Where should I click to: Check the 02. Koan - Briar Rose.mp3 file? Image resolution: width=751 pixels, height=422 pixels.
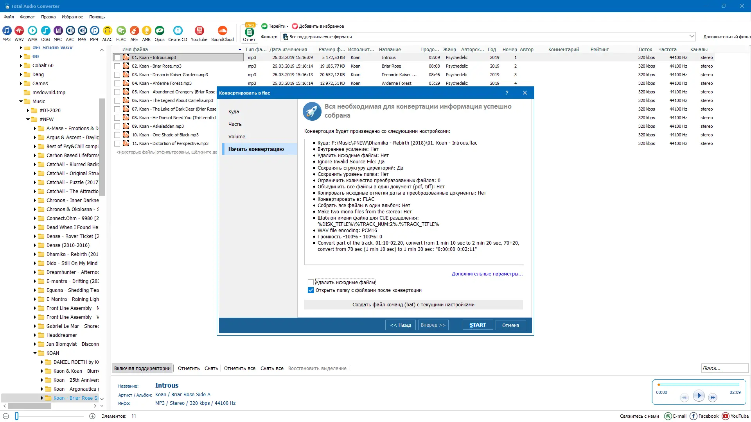click(117, 66)
